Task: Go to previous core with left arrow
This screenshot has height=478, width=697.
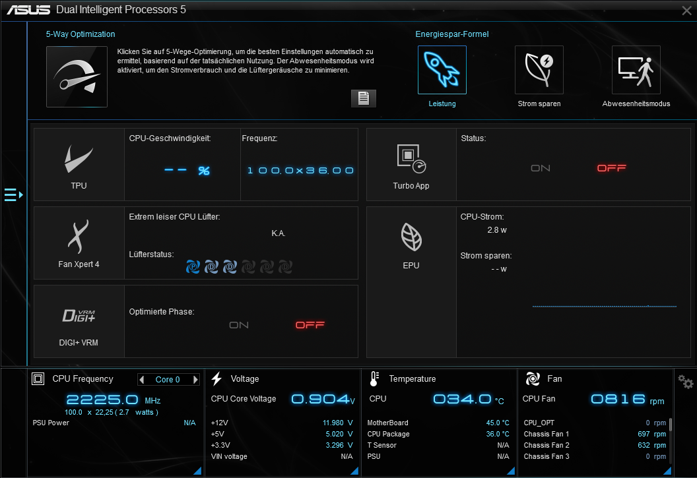Action: 142,380
